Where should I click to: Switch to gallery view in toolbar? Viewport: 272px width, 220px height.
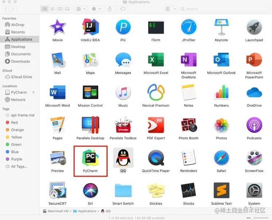tap(67, 9)
